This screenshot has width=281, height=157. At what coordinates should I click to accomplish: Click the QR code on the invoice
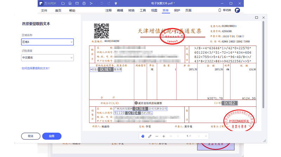(x=102, y=31)
